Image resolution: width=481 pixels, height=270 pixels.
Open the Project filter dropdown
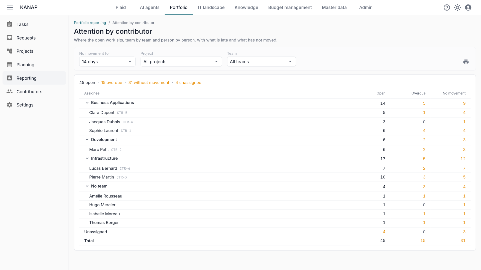(x=181, y=62)
